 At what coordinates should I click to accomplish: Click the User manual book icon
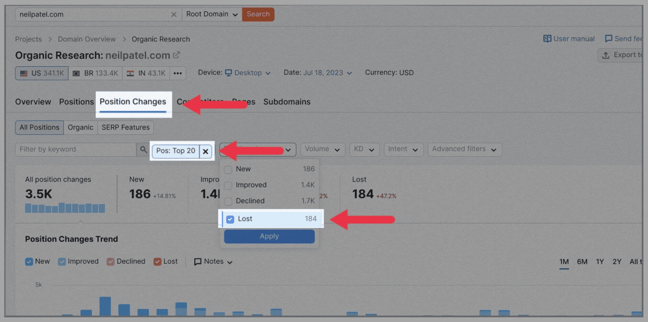(547, 39)
